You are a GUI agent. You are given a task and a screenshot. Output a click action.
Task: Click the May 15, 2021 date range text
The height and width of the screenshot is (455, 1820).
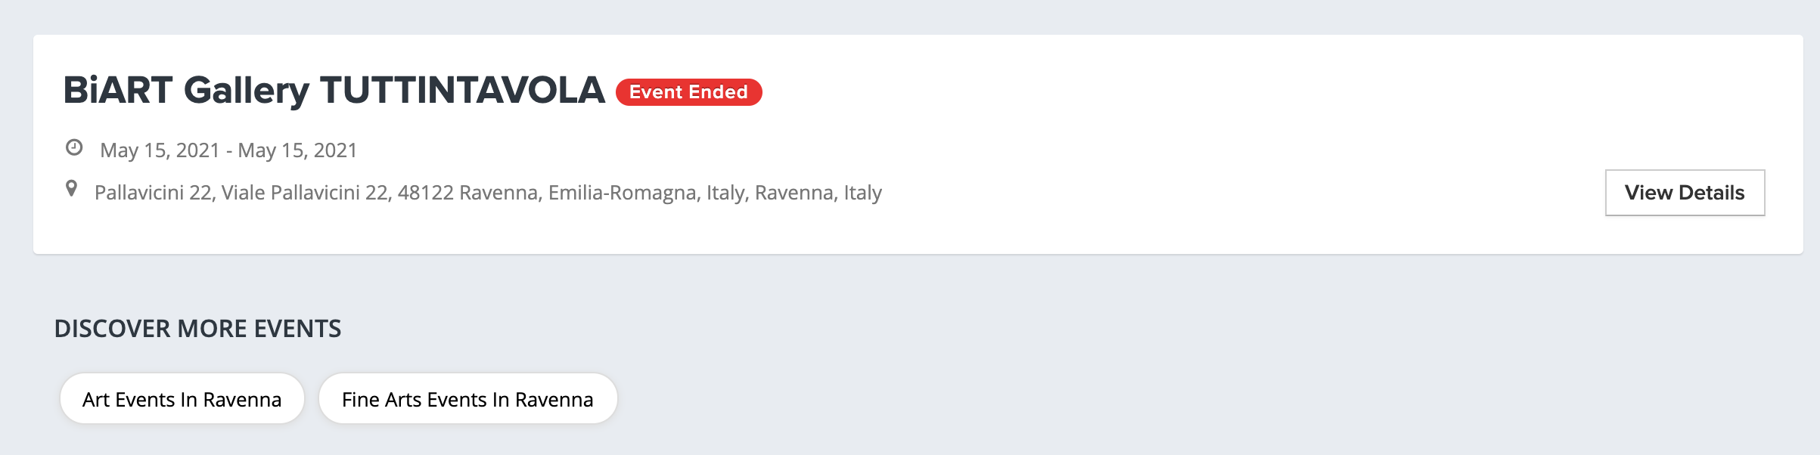pos(228,150)
